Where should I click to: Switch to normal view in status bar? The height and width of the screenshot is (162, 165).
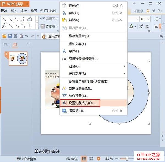(x=84, y=159)
